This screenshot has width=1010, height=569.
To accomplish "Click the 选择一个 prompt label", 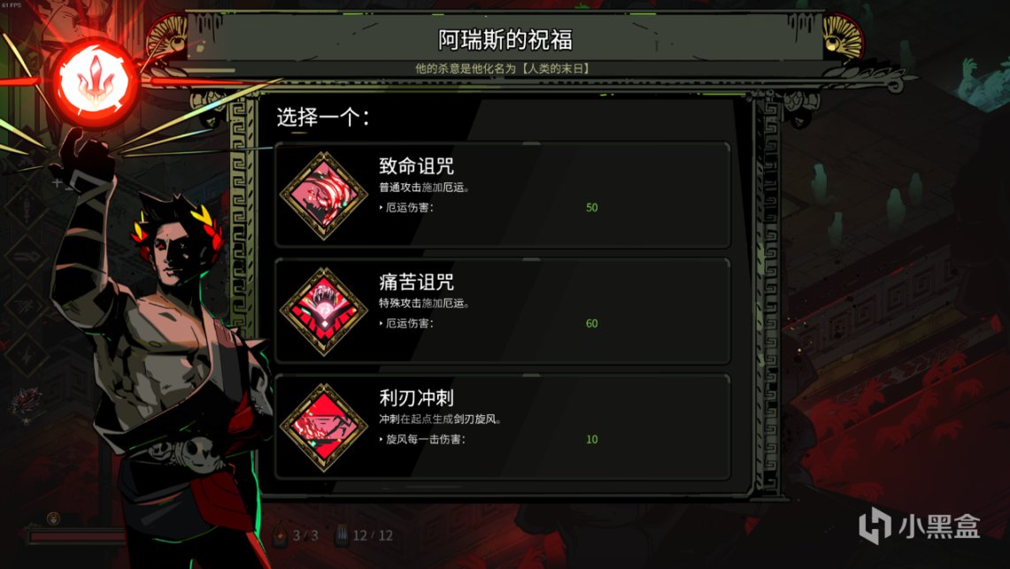I will [323, 117].
